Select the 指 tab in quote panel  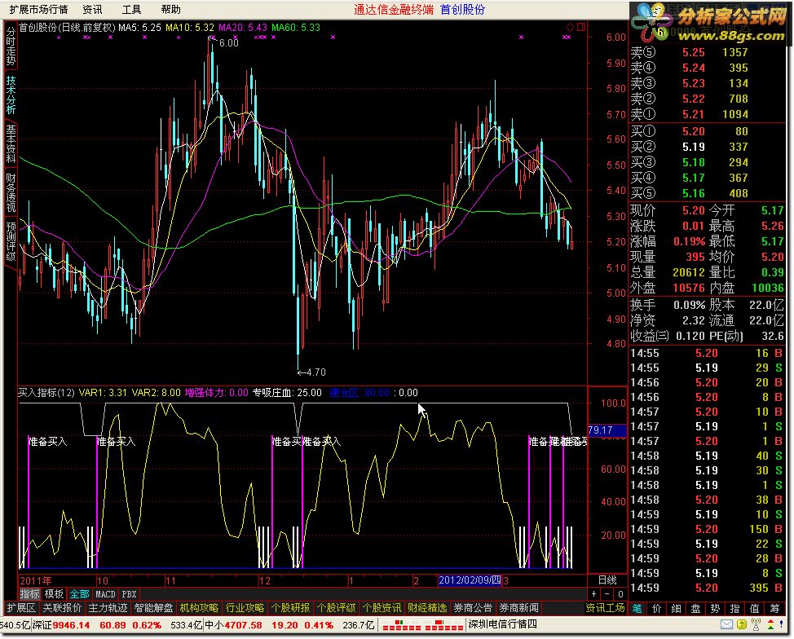(x=735, y=608)
